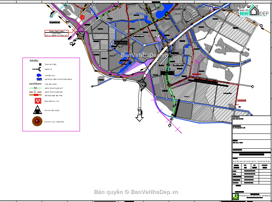Select the brown wastewater treatment plant legend icon

click(x=37, y=122)
